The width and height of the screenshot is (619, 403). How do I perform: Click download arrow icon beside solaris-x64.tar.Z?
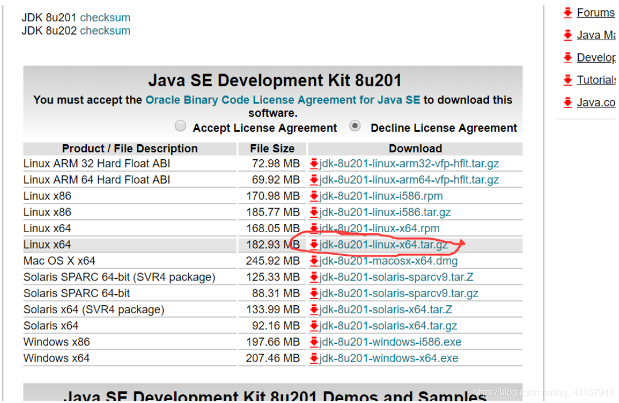(x=314, y=309)
